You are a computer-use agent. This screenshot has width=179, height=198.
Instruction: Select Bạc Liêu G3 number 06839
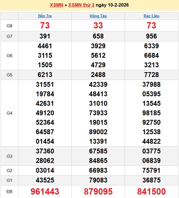151,161
